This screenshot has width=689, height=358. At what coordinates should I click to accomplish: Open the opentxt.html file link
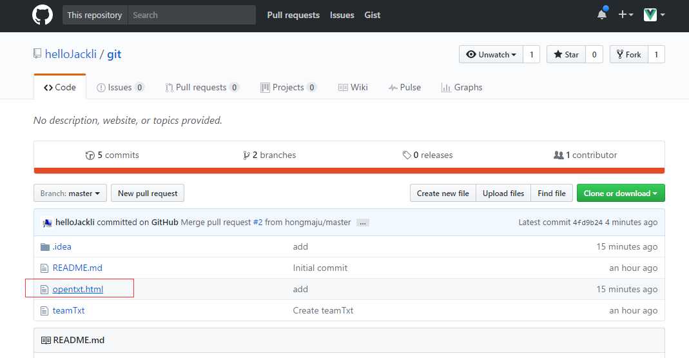[77, 289]
